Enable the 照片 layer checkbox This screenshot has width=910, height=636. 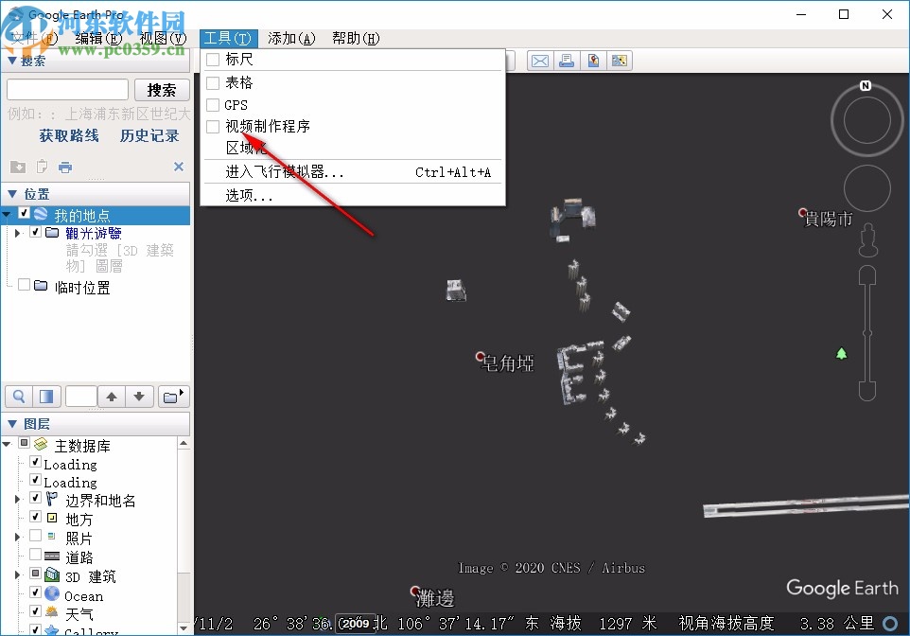[35, 536]
